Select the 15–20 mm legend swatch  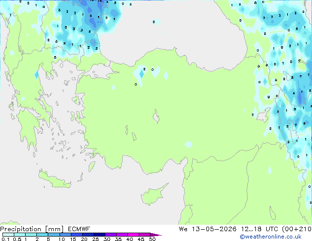(x=77, y=235)
